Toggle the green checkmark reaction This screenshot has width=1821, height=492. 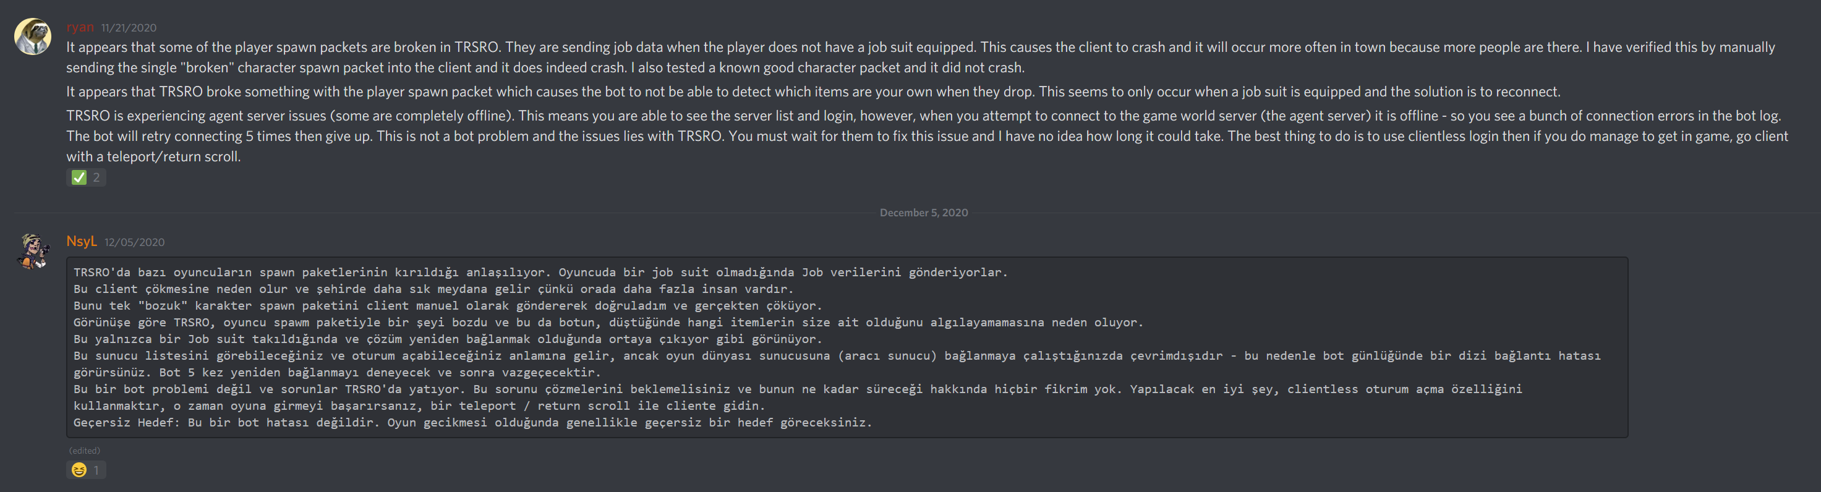pos(85,177)
